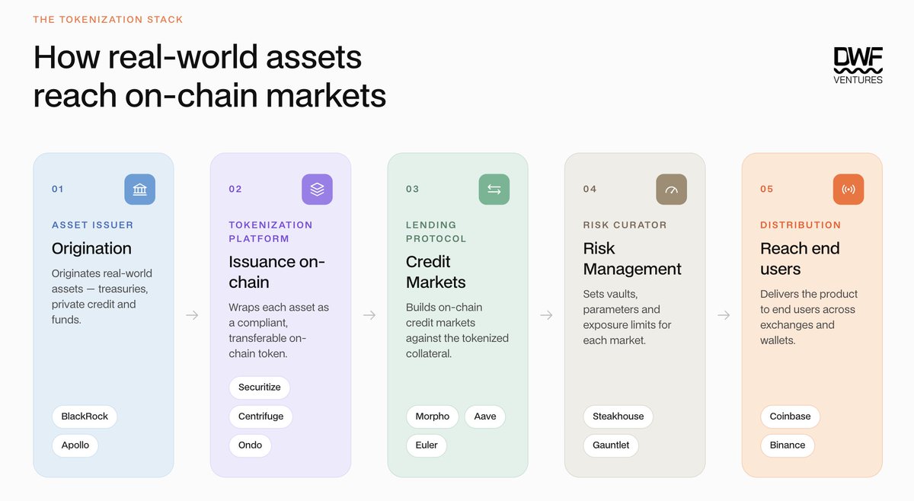Choose the Centrifuge pill
The image size is (914, 501).
261,416
